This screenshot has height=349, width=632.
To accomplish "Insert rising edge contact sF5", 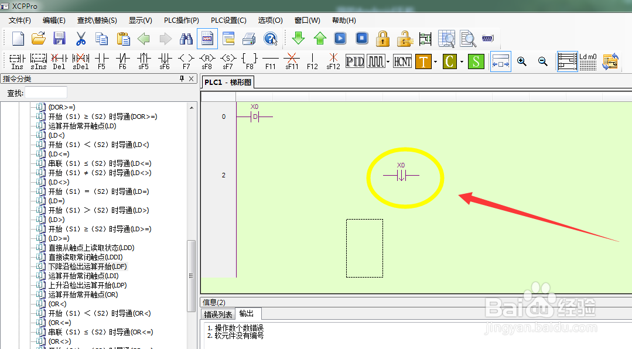I will (x=144, y=61).
